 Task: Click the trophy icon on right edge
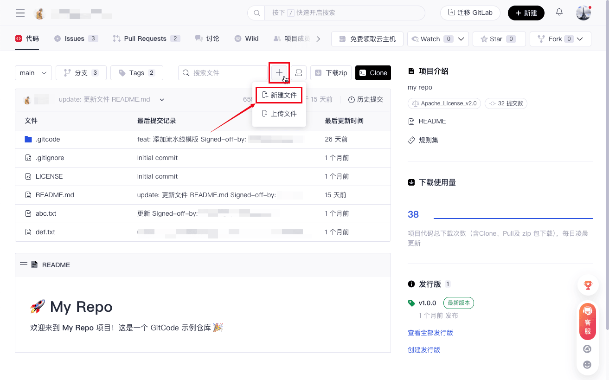click(x=588, y=285)
